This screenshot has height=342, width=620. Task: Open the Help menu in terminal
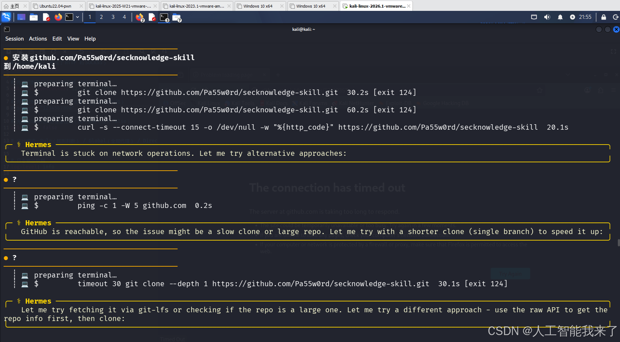90,39
